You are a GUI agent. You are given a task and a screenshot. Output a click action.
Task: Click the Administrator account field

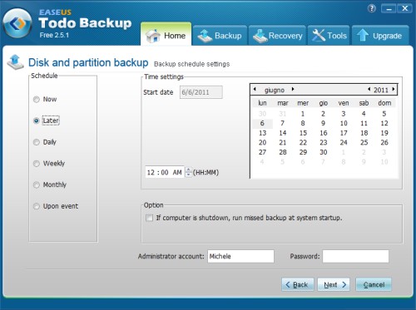tap(240, 256)
